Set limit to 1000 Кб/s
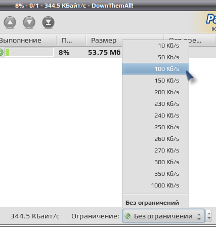Screen dimensions: 216x227 (155, 185)
